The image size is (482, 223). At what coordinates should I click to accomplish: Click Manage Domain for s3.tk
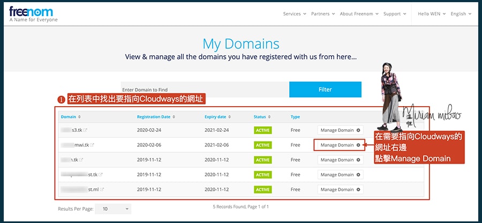point(340,130)
